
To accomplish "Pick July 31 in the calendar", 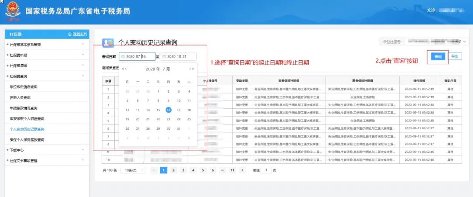I will pyautogui.click(x=179, y=128).
